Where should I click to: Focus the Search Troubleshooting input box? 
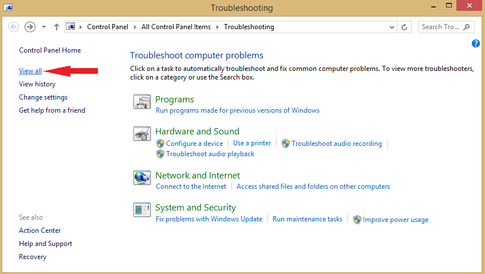tap(446, 27)
